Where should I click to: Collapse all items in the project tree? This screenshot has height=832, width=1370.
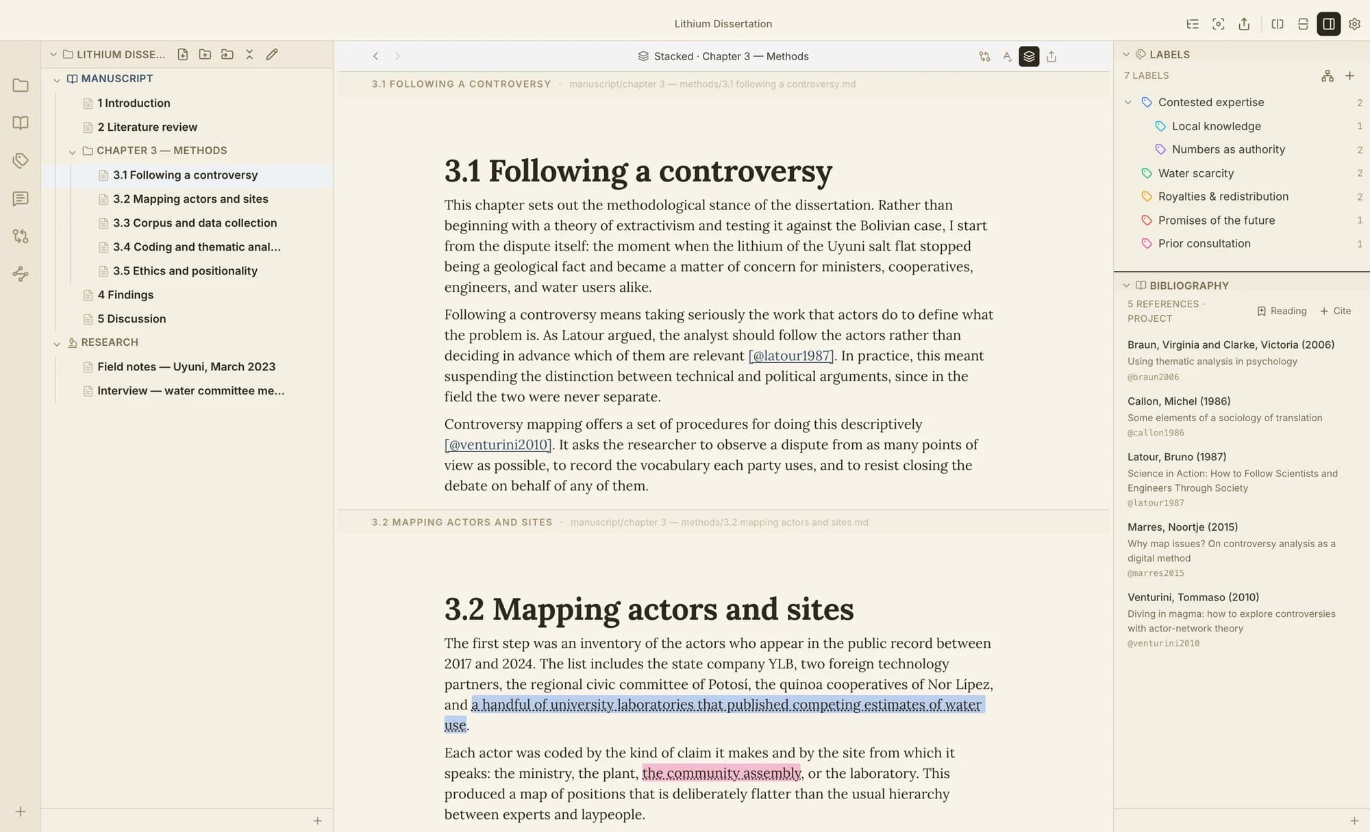point(249,54)
